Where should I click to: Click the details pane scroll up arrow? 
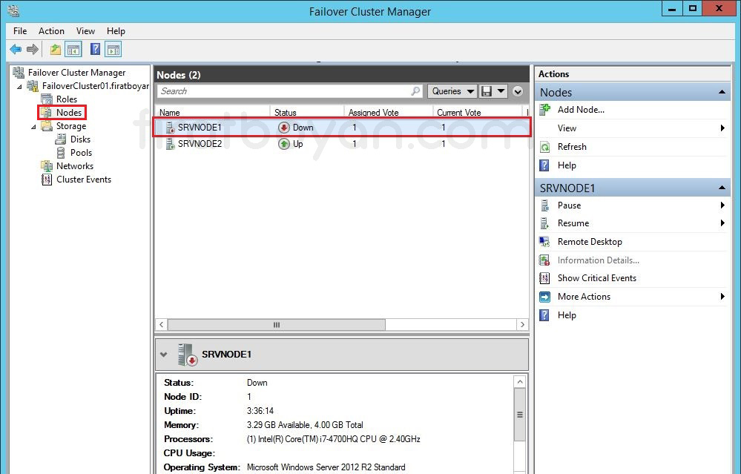click(x=520, y=382)
